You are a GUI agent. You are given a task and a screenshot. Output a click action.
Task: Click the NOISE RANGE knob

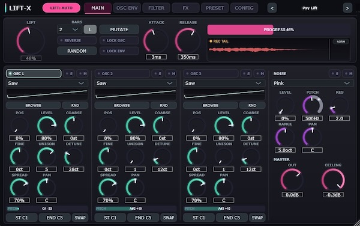[x=285, y=137]
